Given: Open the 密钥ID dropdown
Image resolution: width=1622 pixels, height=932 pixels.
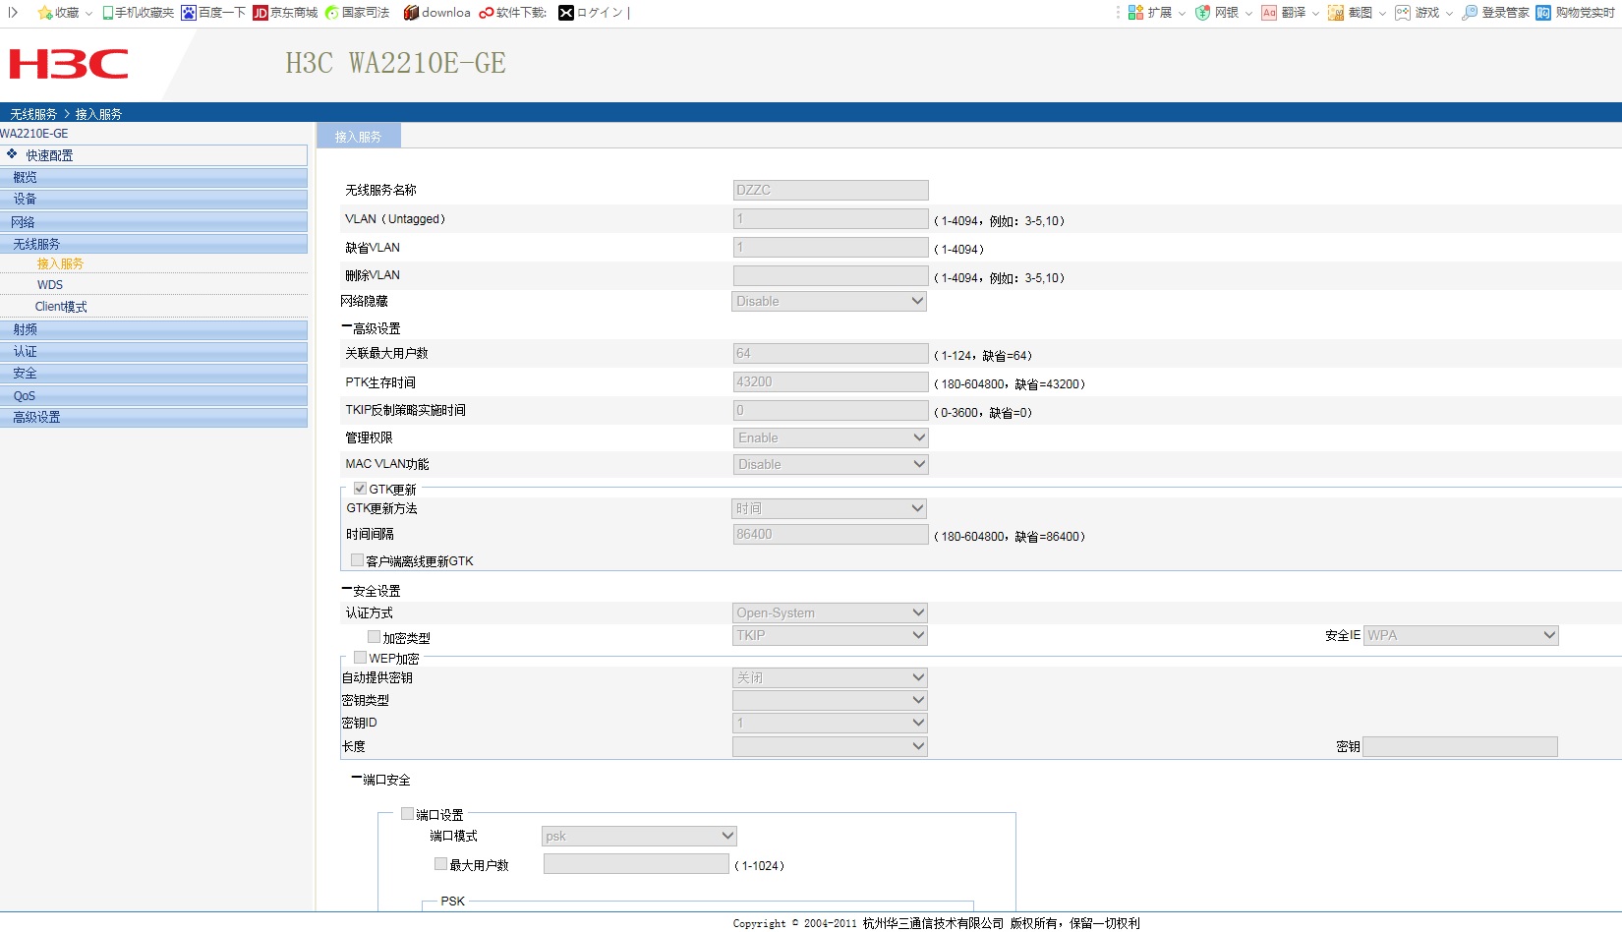Looking at the screenshot, I should point(830,723).
